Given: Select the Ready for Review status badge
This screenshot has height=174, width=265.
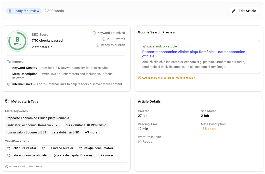Looking at the screenshot, I should click(24, 11).
